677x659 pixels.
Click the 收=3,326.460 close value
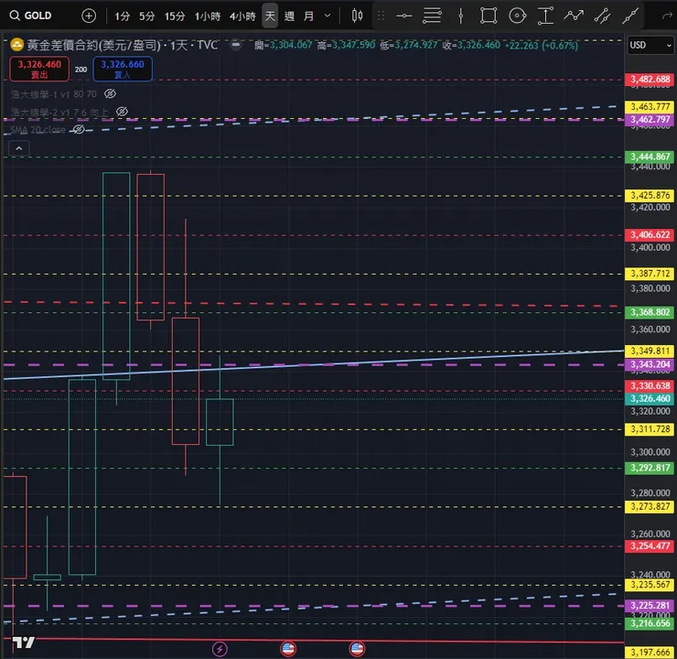click(471, 46)
